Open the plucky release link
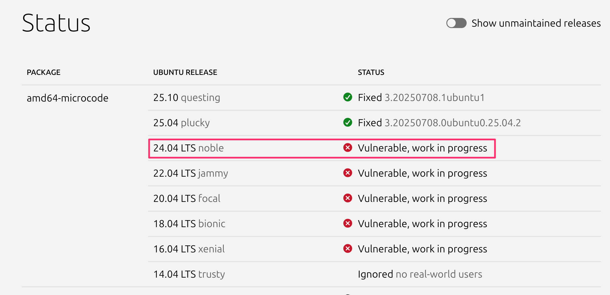Image resolution: width=610 pixels, height=295 pixels. (x=195, y=123)
